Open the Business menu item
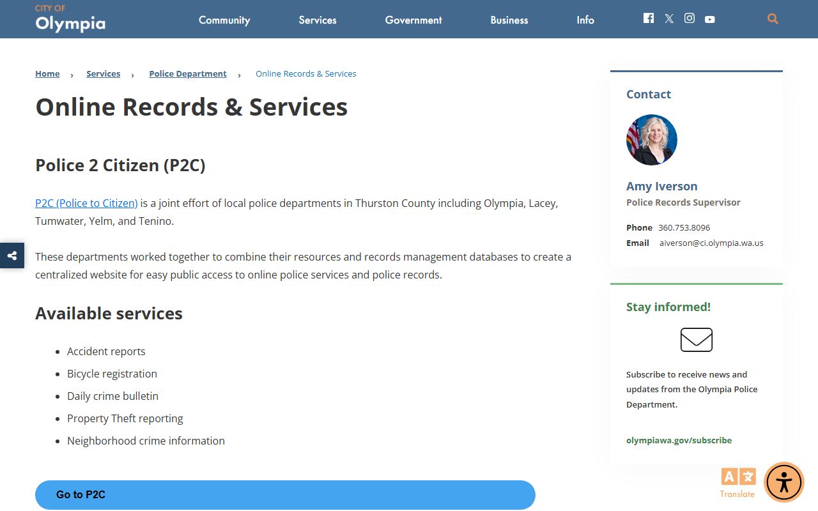The image size is (818, 511). [x=509, y=20]
